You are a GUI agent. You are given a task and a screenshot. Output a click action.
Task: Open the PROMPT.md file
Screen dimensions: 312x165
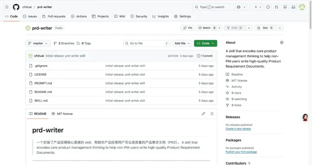coord(43,83)
